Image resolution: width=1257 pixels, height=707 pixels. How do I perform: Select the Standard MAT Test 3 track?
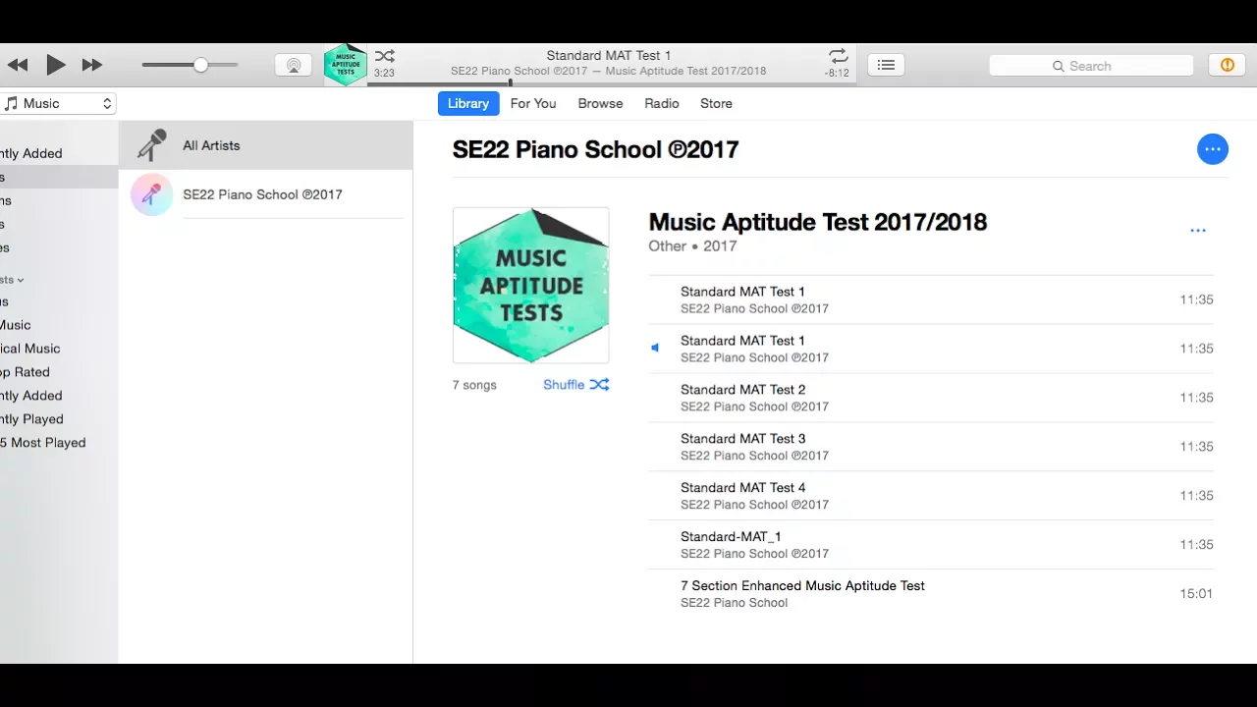click(931, 447)
